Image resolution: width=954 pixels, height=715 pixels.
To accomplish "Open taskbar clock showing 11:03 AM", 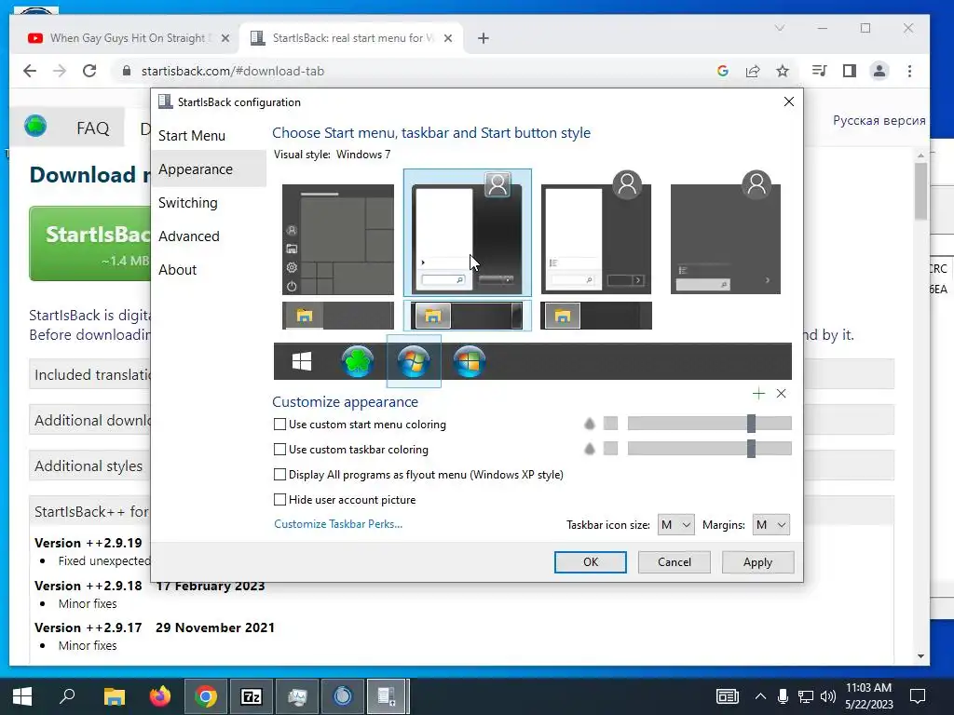I will pos(869,696).
